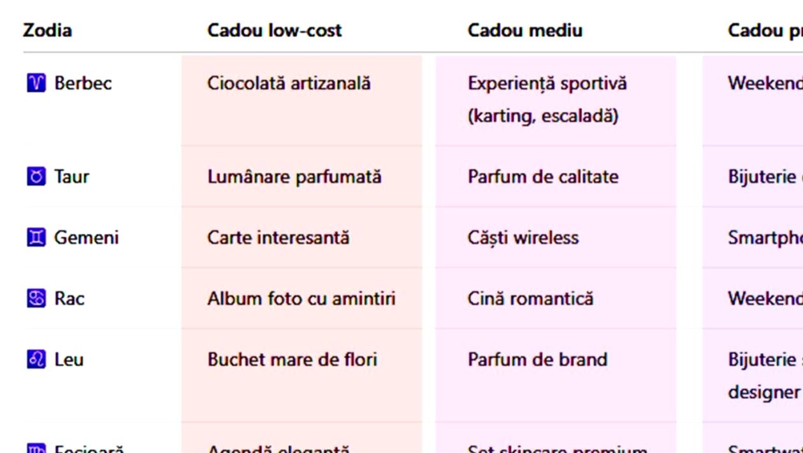This screenshot has width=803, height=453.
Task: Select the Parfum de calitate cell
Action: pos(543,176)
